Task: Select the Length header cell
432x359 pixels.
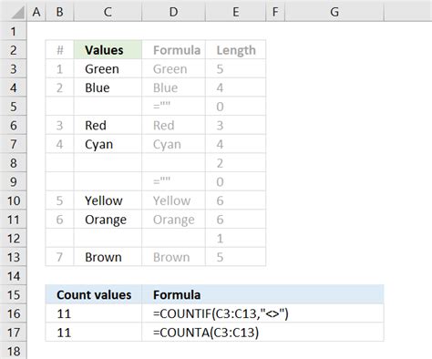Action: point(235,50)
